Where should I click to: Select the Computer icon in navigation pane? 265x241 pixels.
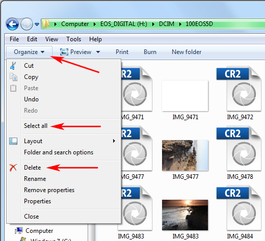tap(19, 230)
